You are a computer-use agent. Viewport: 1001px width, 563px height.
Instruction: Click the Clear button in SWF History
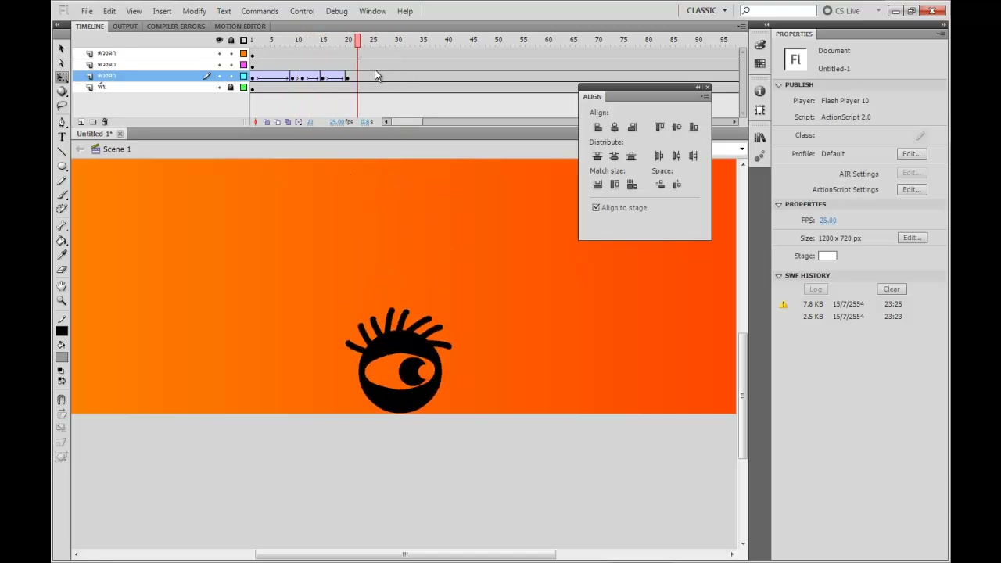point(892,289)
